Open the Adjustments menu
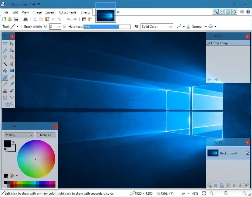Viewport: 252px width, 197px height. tap(68, 12)
